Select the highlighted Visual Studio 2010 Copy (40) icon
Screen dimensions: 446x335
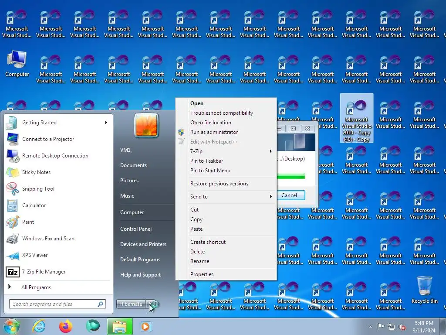pos(356,118)
